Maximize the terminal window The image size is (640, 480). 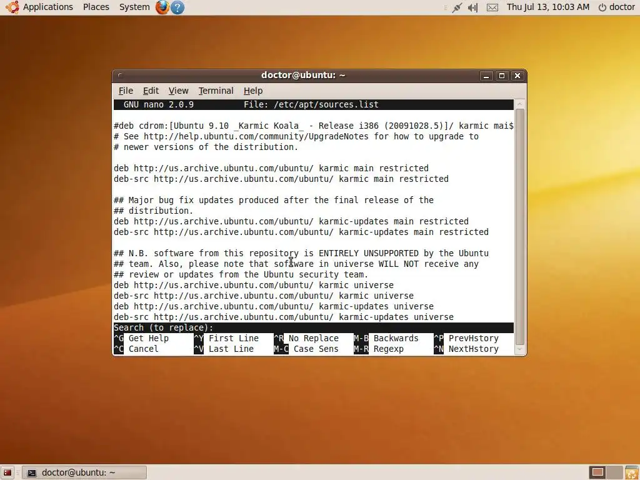tap(502, 76)
